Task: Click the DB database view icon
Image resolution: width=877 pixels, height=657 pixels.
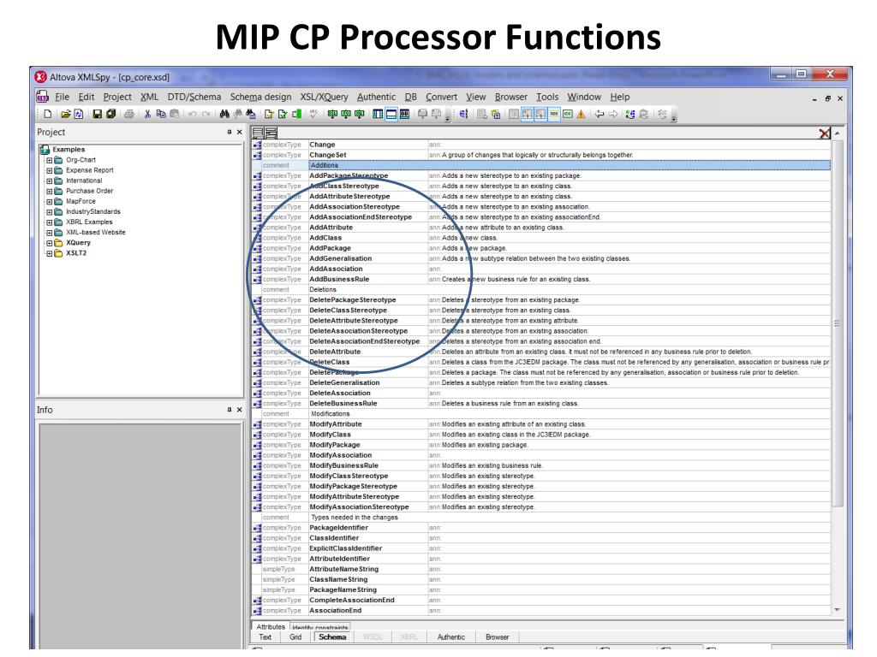Action: click(x=404, y=114)
